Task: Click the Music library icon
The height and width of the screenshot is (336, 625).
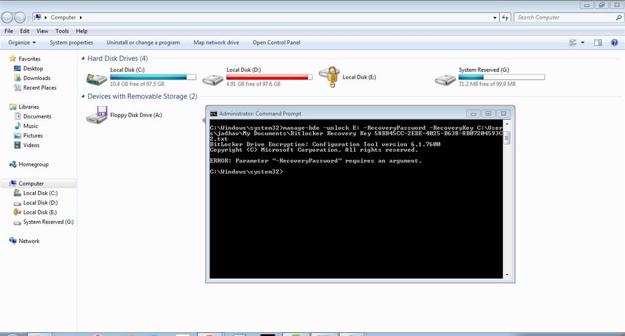Action: coord(17,126)
